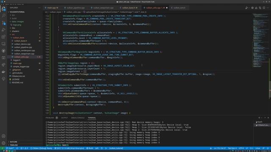Screen dimensions: 271x152
Task: Click errors and warnings count in status bar
Action: [x=24, y=148]
